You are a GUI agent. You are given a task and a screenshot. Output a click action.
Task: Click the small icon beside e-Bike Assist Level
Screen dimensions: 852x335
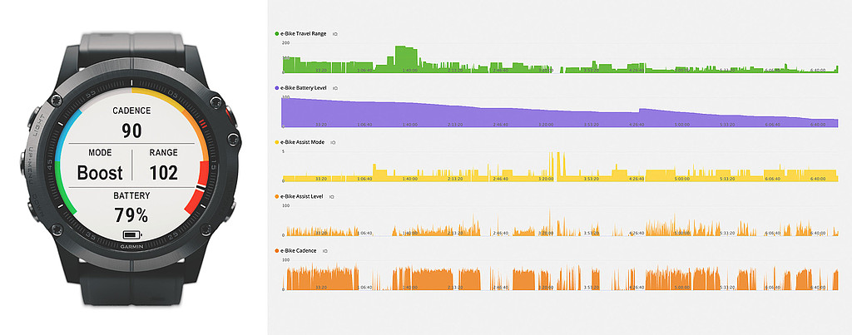[x=333, y=196]
